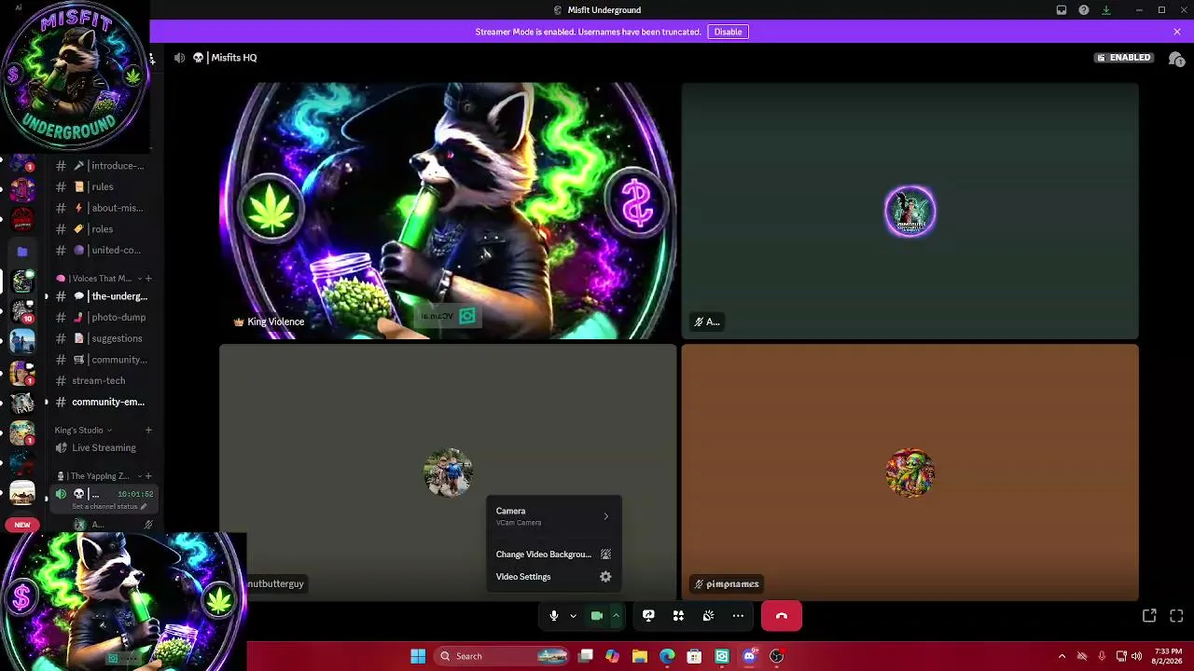Disconnect from the voice call

[782, 616]
